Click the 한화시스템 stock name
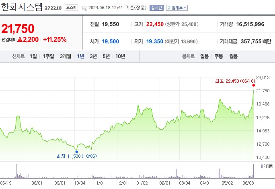Screen dimensions: 275x189 click(x=22, y=7)
